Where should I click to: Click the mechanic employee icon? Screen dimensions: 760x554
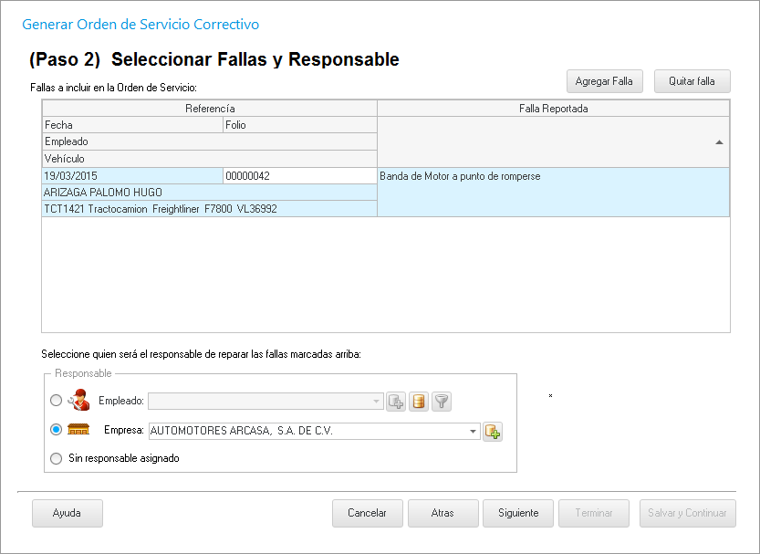click(x=79, y=400)
